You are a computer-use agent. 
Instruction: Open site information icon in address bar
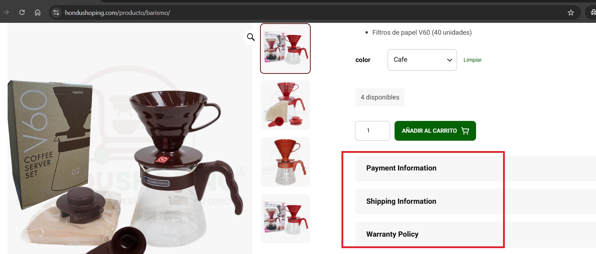56,13
